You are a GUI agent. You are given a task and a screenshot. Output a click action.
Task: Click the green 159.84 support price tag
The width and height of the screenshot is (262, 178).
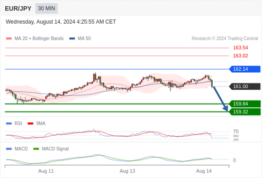(x=245, y=104)
